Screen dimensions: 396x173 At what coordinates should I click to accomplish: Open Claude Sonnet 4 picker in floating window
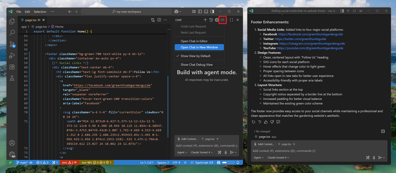tap(278, 158)
